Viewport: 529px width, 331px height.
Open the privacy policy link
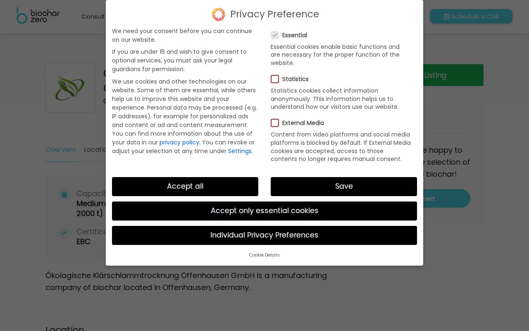179,142
